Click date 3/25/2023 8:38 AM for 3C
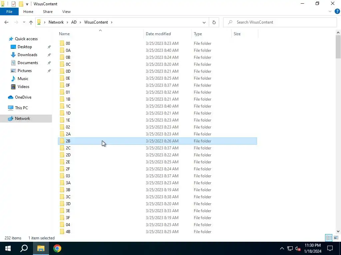The height and width of the screenshot is (255, 341). 162,197
